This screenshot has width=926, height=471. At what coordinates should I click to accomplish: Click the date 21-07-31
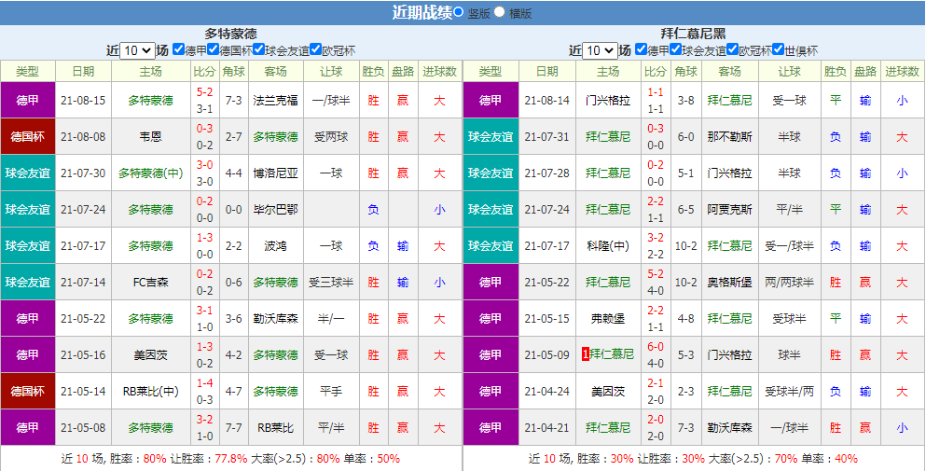coord(546,136)
